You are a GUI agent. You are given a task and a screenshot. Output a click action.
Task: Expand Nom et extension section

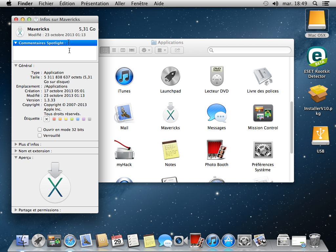point(16,151)
